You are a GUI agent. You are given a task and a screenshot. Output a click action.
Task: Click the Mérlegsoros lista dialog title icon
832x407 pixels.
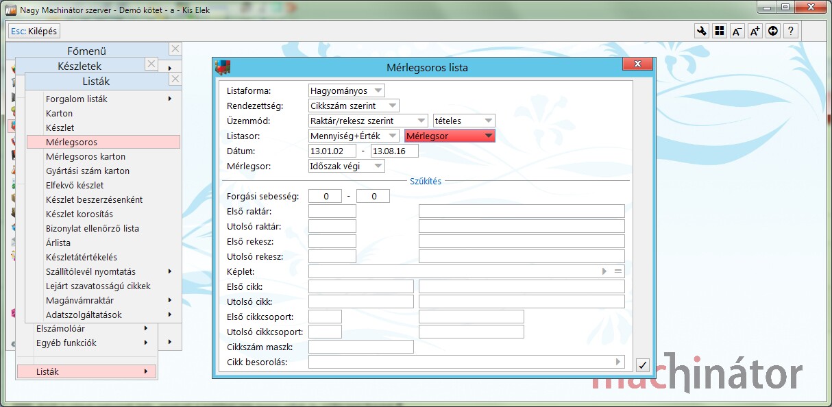tap(223, 67)
